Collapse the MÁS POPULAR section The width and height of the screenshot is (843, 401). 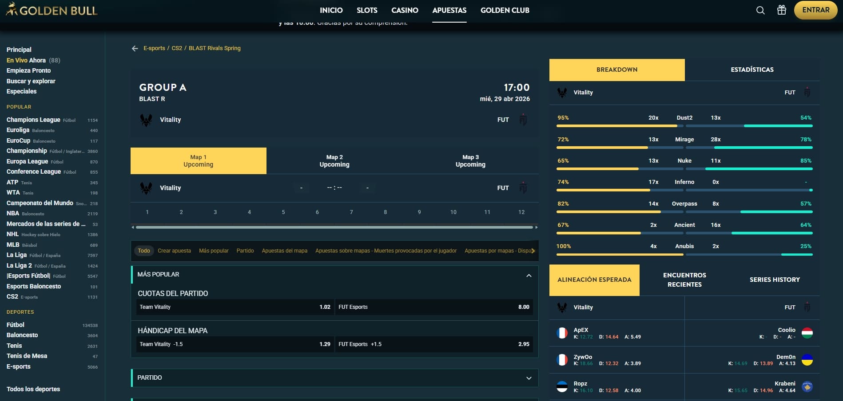(528, 275)
